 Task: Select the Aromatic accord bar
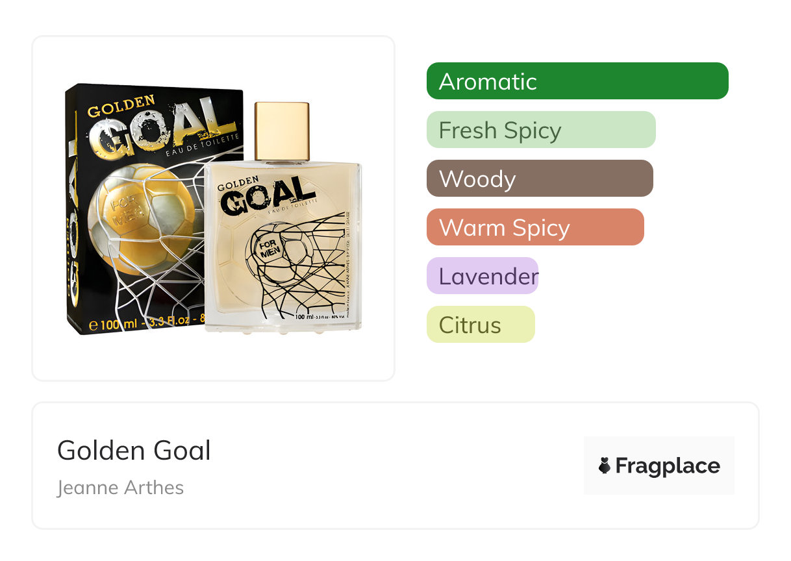(577, 81)
